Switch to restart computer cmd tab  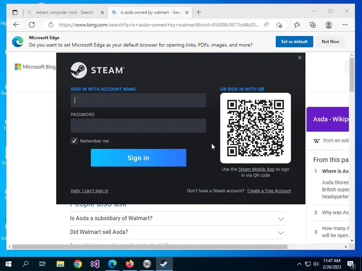point(65,12)
